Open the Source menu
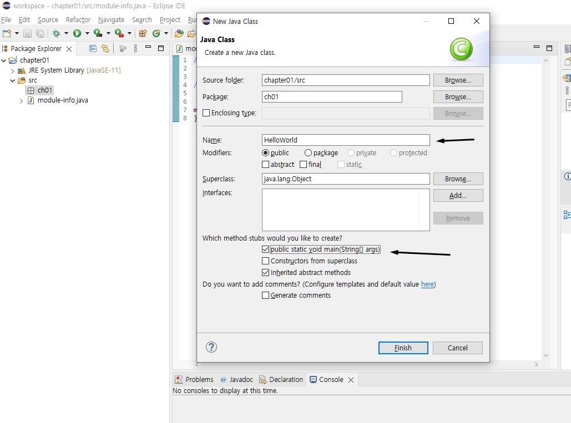The width and height of the screenshot is (571, 423). pos(48,19)
